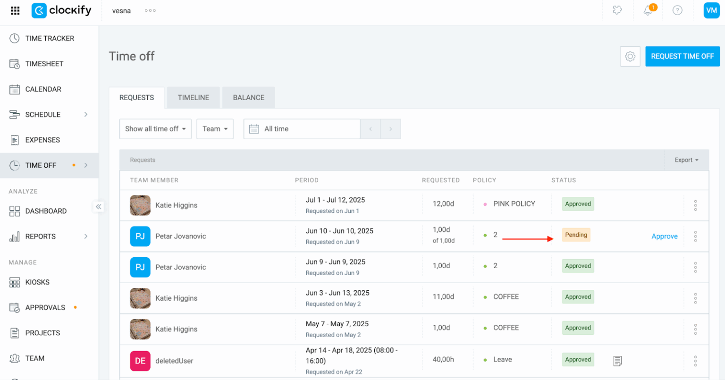Viewport: 725px width, 380px height.
Task: Click the Request Time Off button
Action: [x=682, y=57]
